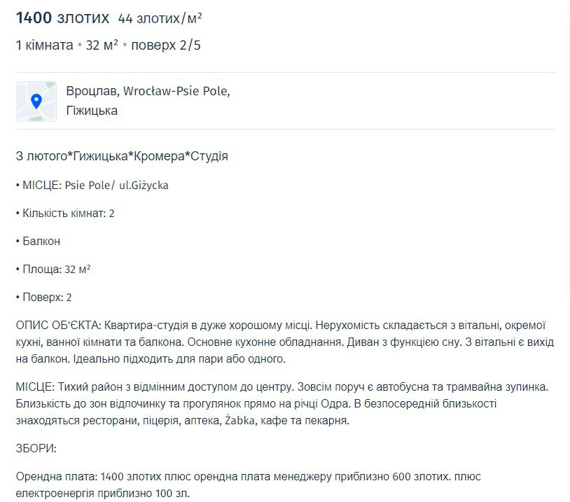The width and height of the screenshot is (570, 502).
Task: Click the bullet МІСЦЕ: Psie Pole/ ul.Giżycka
Action: pyautogui.click(x=92, y=186)
